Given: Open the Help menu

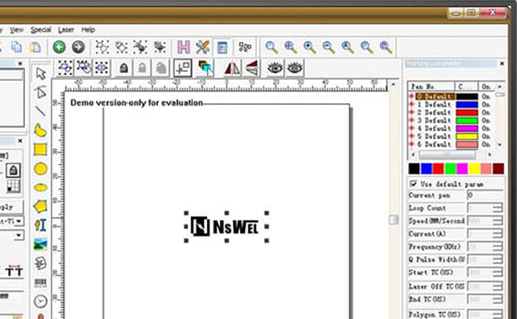Looking at the screenshot, I should [88, 30].
